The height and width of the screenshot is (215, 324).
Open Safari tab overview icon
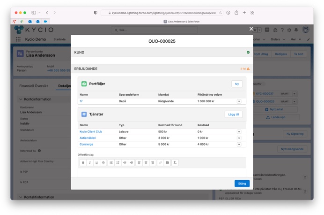252,13
